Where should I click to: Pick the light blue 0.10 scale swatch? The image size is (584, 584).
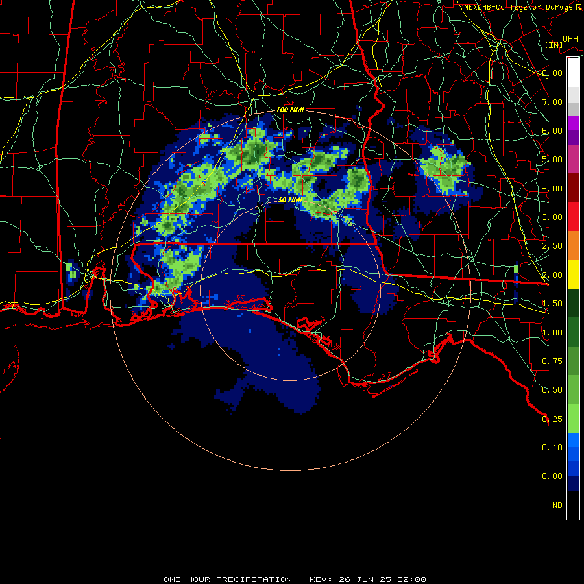tap(573, 440)
